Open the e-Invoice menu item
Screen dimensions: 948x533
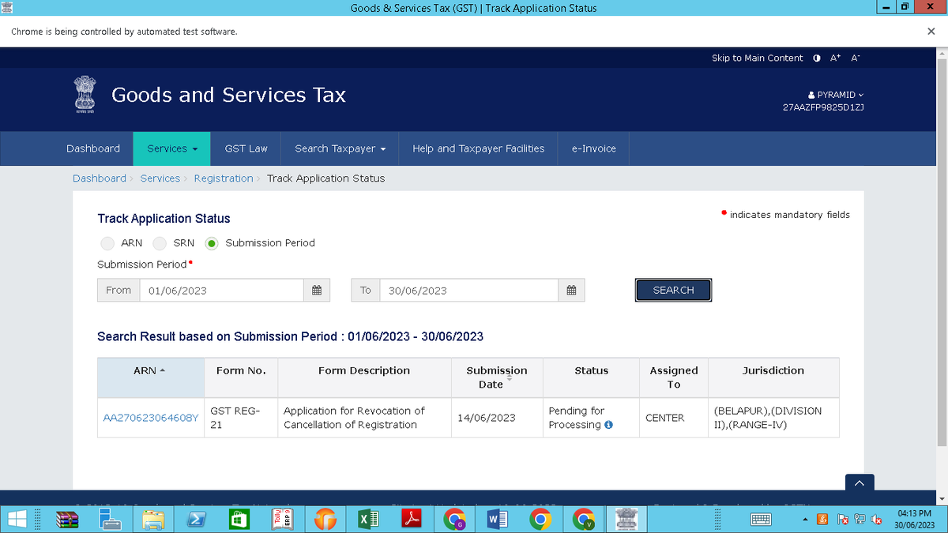(x=594, y=148)
